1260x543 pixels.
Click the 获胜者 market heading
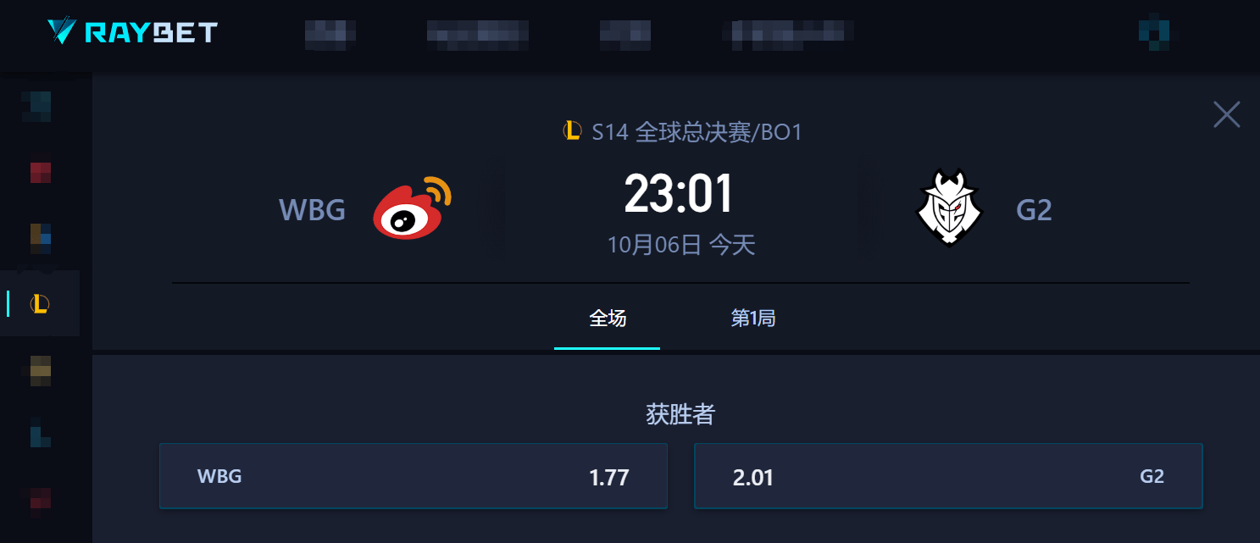coord(681,414)
